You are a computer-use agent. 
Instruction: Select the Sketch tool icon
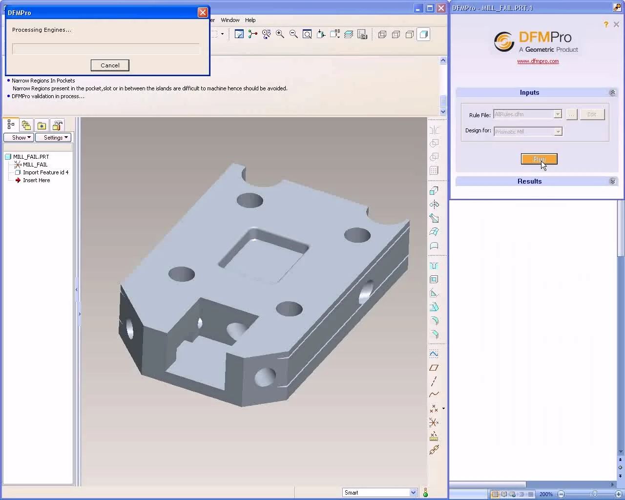click(434, 354)
